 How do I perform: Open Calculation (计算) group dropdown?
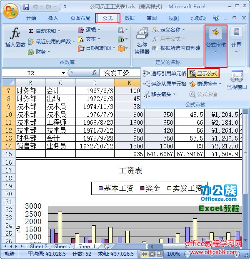coord(236,46)
